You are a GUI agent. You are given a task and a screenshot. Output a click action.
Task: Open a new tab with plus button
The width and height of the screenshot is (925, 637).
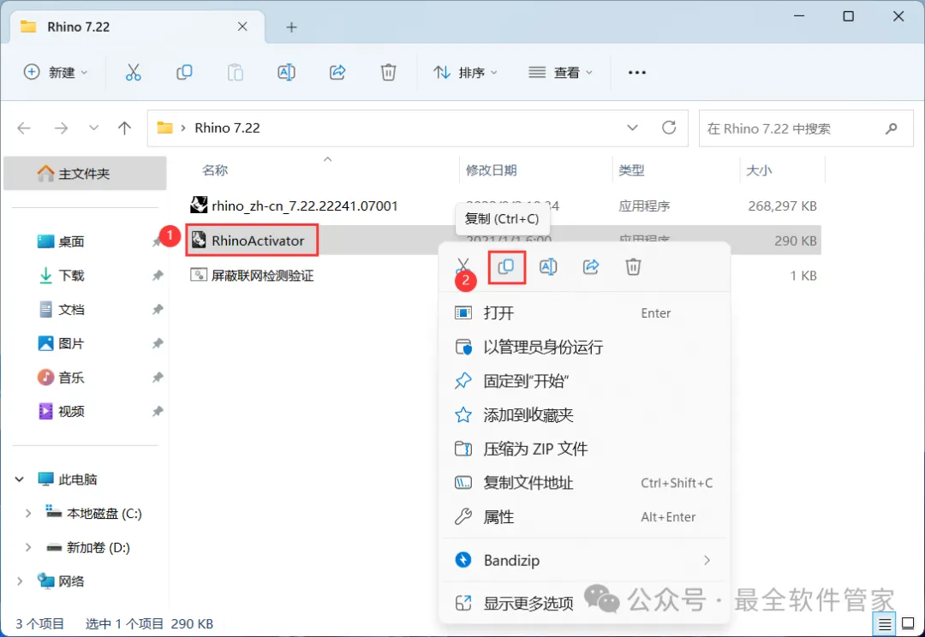point(291,27)
